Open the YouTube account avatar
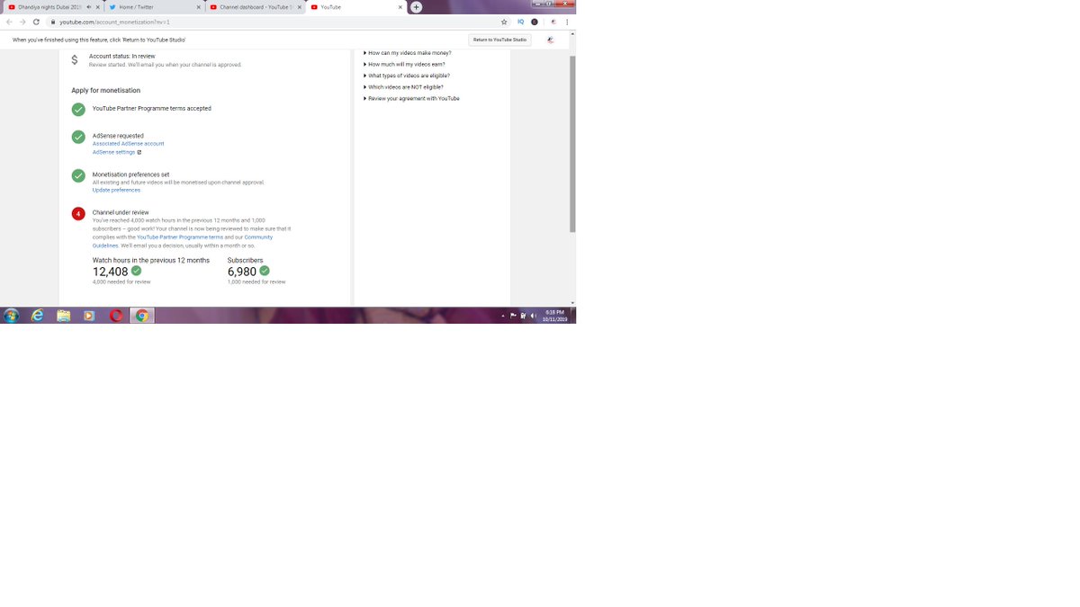Screen dimensions: 1080x607 click(x=551, y=40)
